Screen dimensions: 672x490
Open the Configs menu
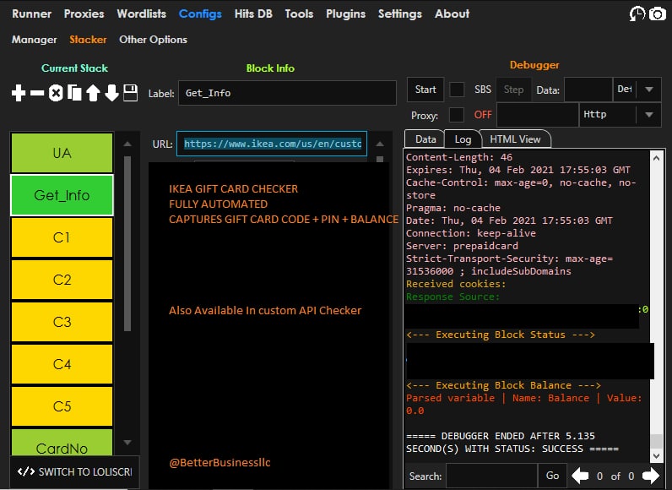[200, 14]
